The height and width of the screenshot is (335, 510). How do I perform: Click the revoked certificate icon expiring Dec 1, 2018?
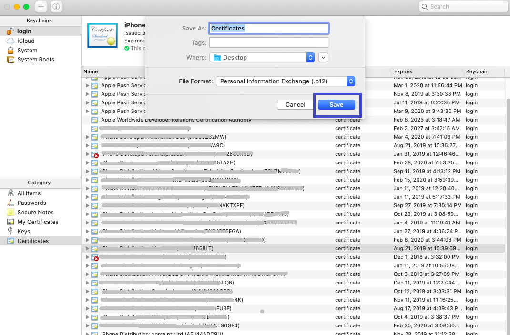(95, 258)
